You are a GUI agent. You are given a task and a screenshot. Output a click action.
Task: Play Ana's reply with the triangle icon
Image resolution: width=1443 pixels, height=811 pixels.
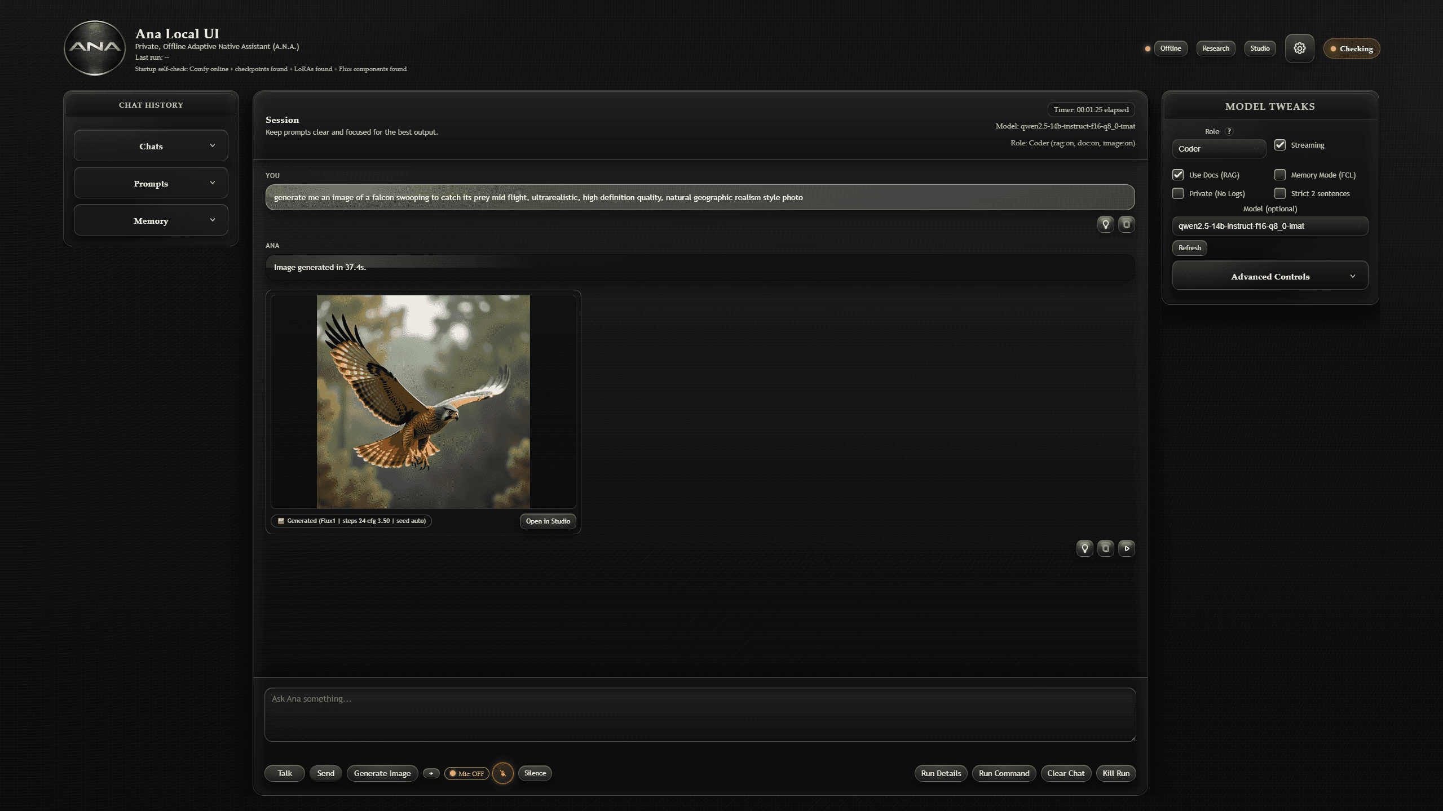tap(1126, 548)
